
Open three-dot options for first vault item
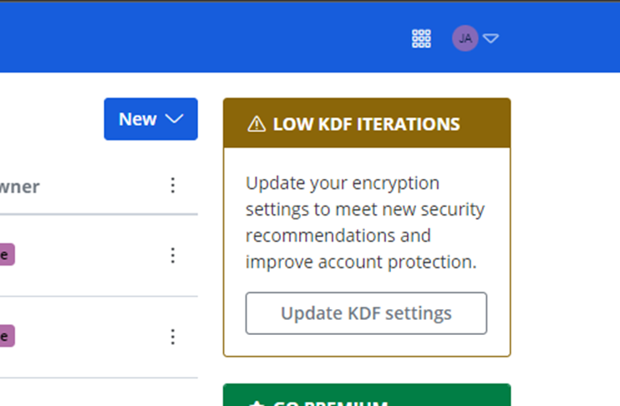(x=173, y=255)
